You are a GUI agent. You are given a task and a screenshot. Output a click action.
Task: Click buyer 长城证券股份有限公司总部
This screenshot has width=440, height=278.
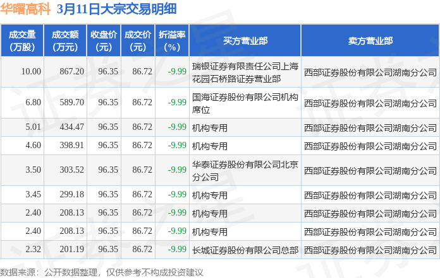coord(245,250)
